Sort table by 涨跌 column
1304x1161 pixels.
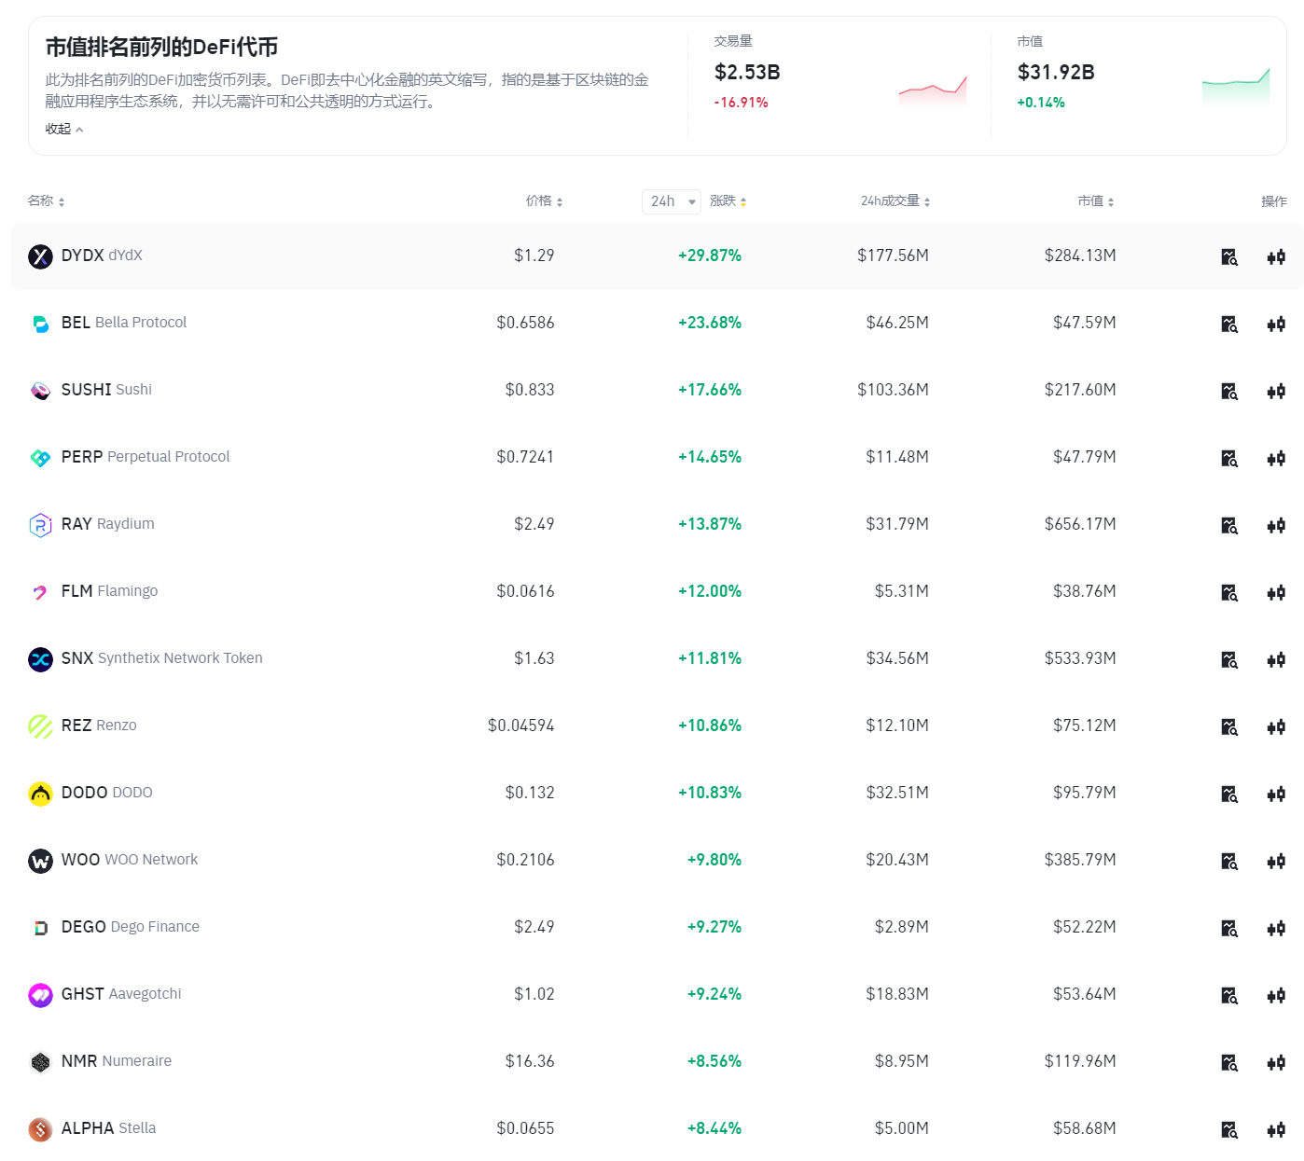coord(728,201)
